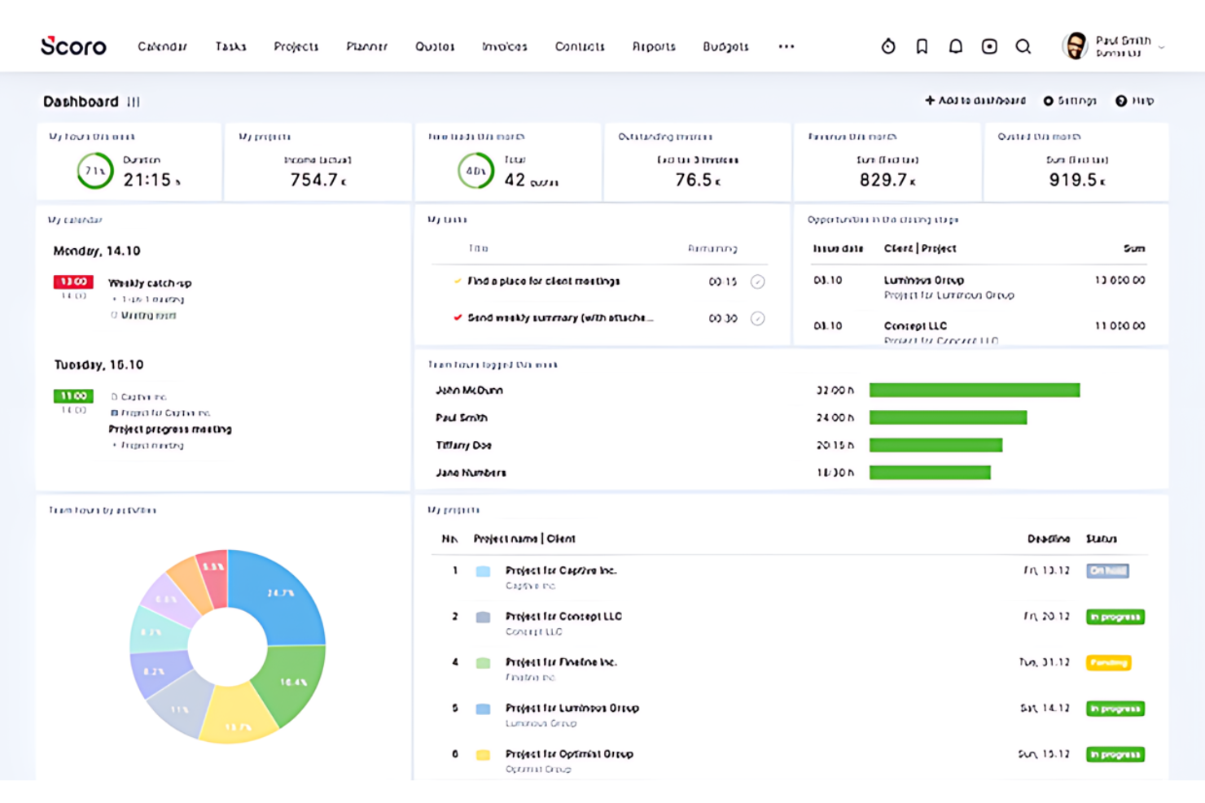Click John McDunn's green hours bar

(x=975, y=391)
